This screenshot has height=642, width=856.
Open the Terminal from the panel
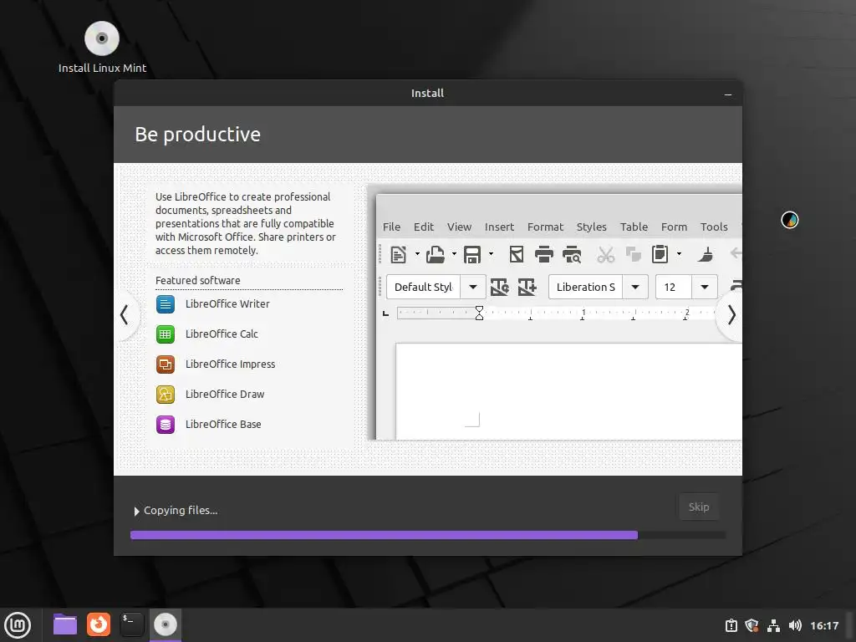tap(131, 624)
